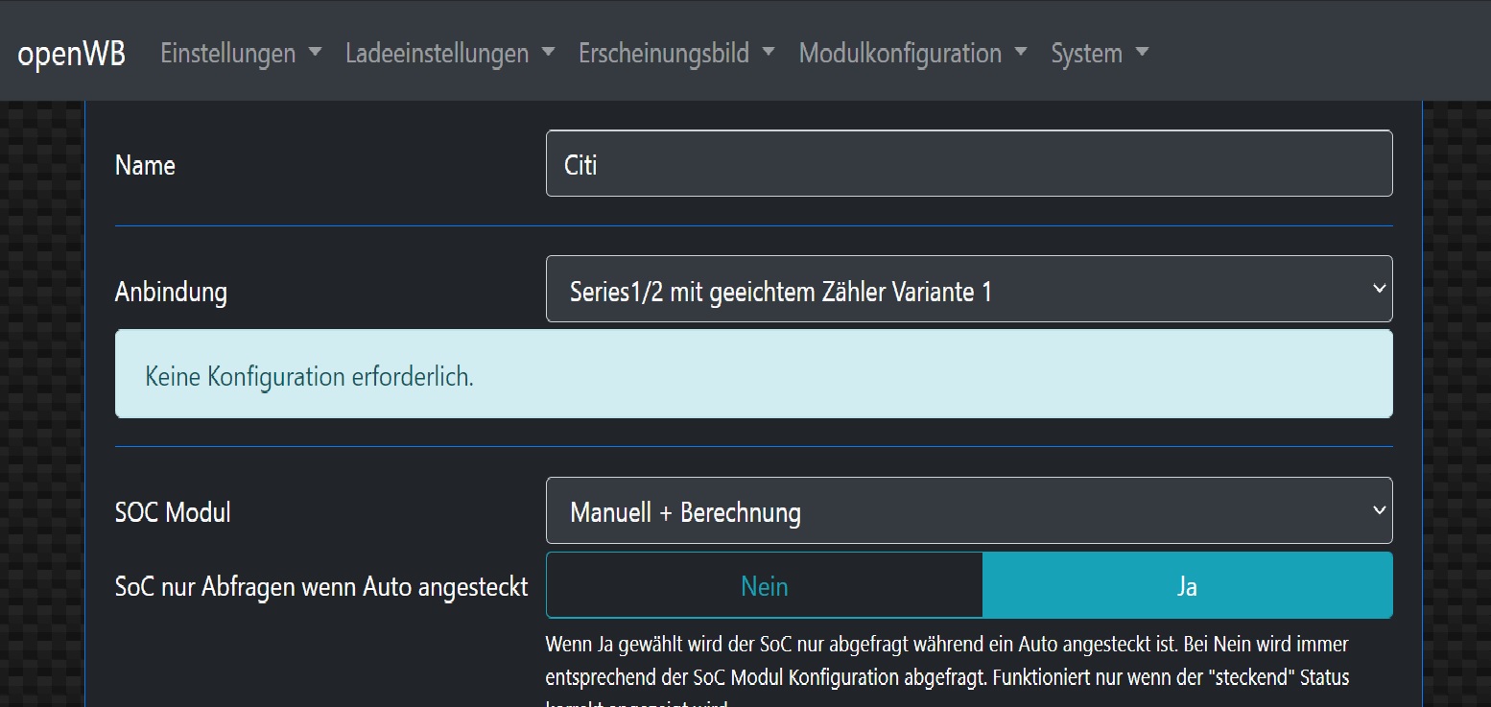Click the caret arrow beside System
The width and height of the screenshot is (1491, 707).
point(1142,53)
